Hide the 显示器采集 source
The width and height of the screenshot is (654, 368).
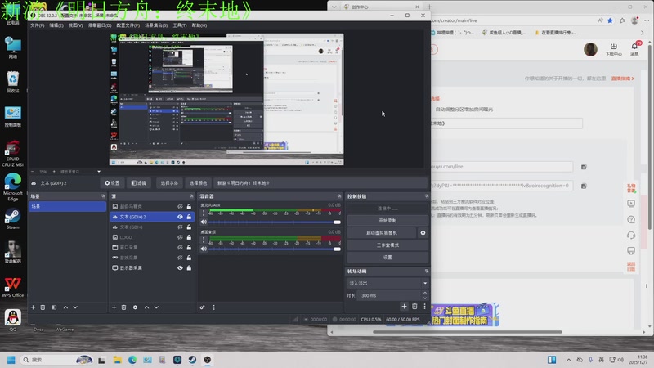tap(180, 268)
